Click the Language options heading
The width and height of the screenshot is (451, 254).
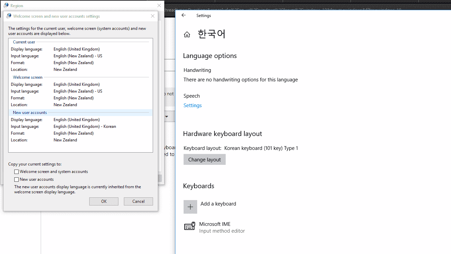210,56
